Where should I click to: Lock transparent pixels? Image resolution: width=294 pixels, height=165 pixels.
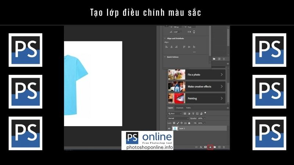[174, 123]
